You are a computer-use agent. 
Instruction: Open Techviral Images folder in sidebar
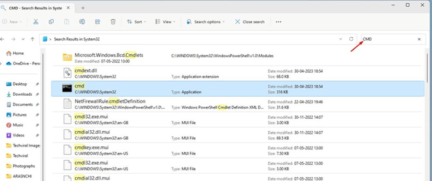(x=23, y=146)
